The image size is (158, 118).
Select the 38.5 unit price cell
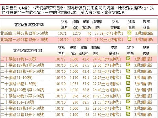(86, 102)
